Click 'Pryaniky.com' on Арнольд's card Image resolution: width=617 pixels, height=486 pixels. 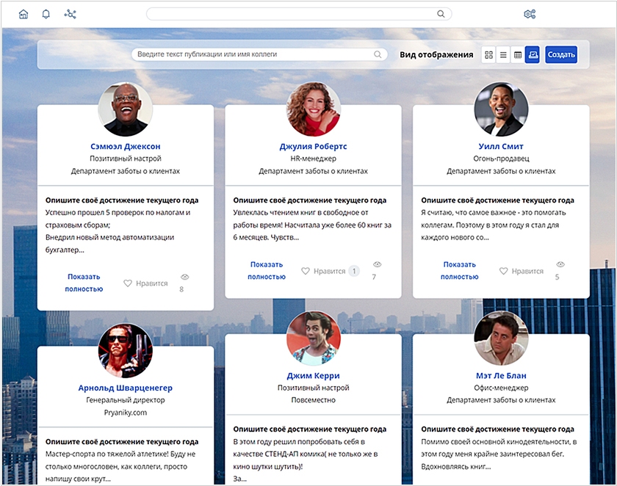click(126, 413)
